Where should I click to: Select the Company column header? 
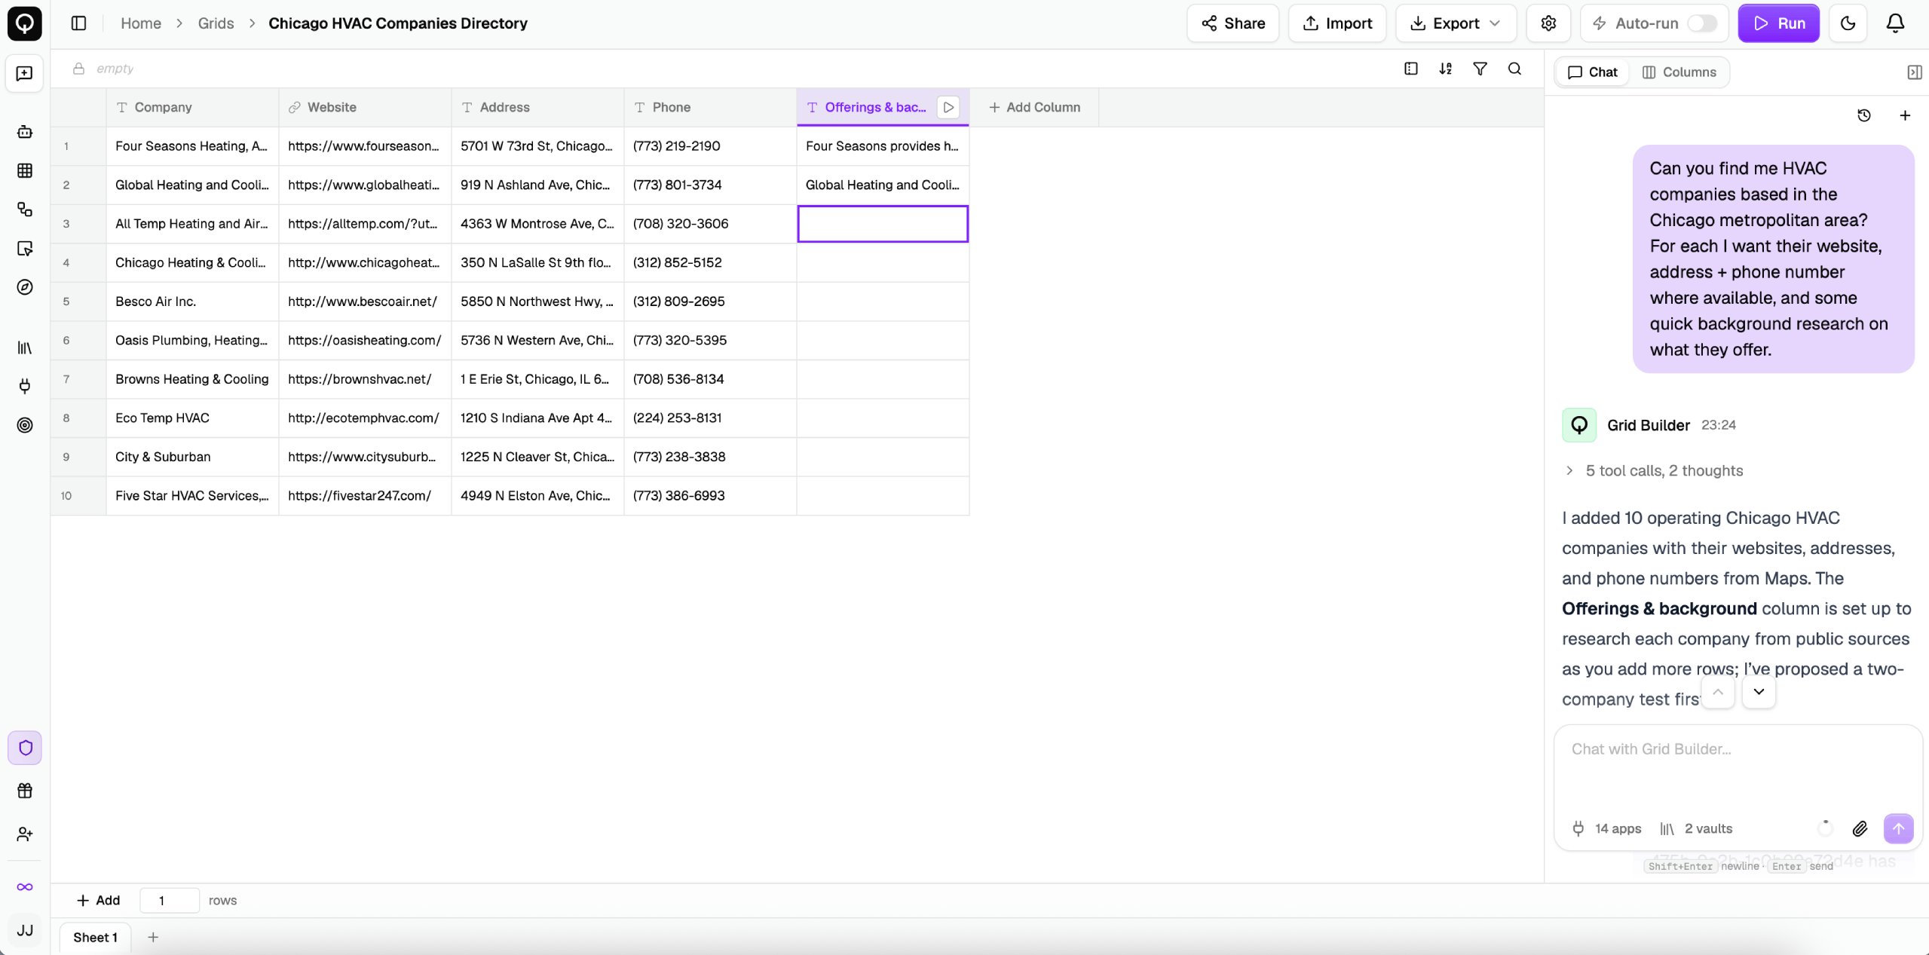(x=192, y=107)
